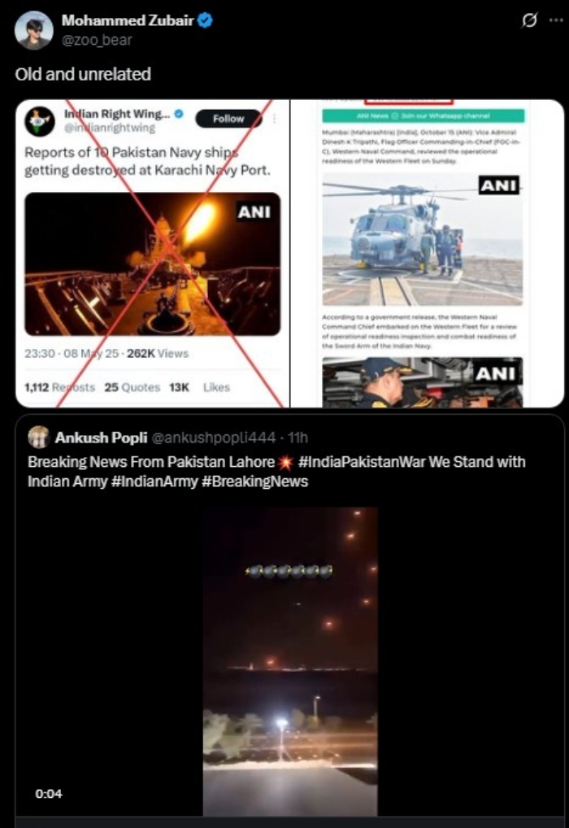Open the ANI helicopter article image
Image resolution: width=569 pixels, height=828 pixels.
(x=422, y=240)
